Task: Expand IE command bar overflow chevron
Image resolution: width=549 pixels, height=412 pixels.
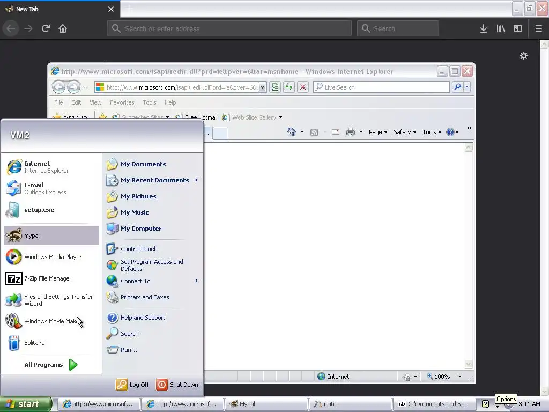Action: pyautogui.click(x=470, y=128)
